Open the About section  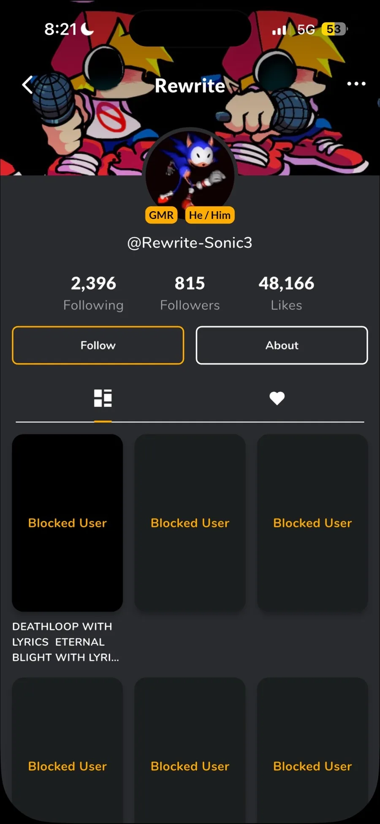[x=282, y=345]
